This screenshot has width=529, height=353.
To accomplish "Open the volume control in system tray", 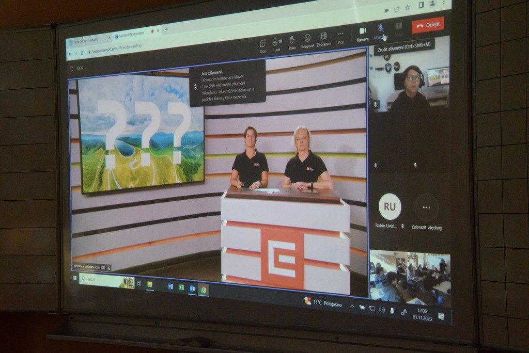I will pos(382,310).
